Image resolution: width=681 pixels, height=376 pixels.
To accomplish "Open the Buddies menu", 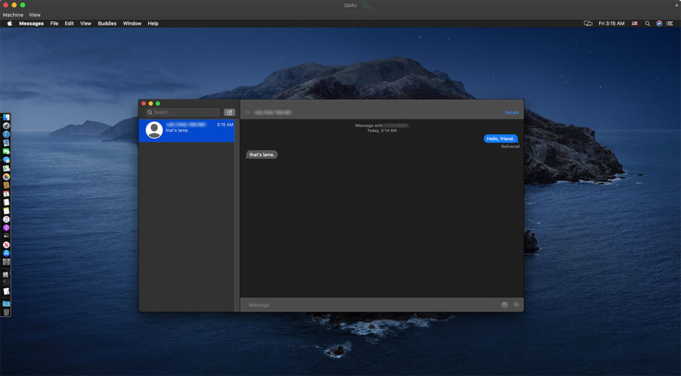I will coord(107,24).
